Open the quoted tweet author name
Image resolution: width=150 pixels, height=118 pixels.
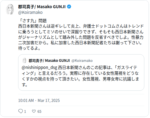click(49, 60)
